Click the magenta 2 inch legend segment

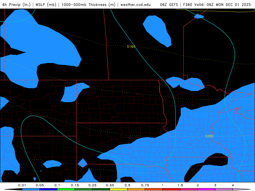[x=207, y=189]
